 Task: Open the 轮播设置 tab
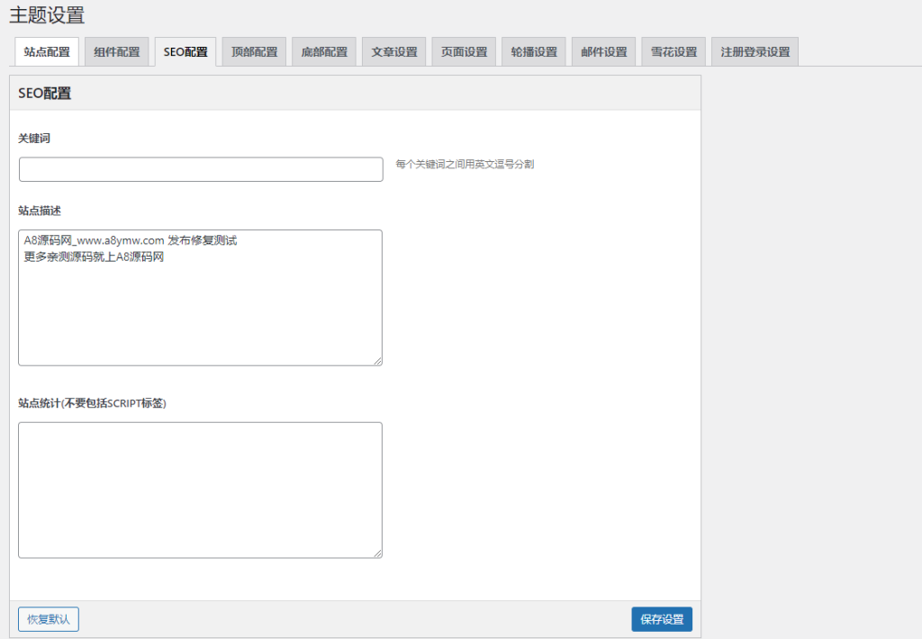click(x=533, y=51)
